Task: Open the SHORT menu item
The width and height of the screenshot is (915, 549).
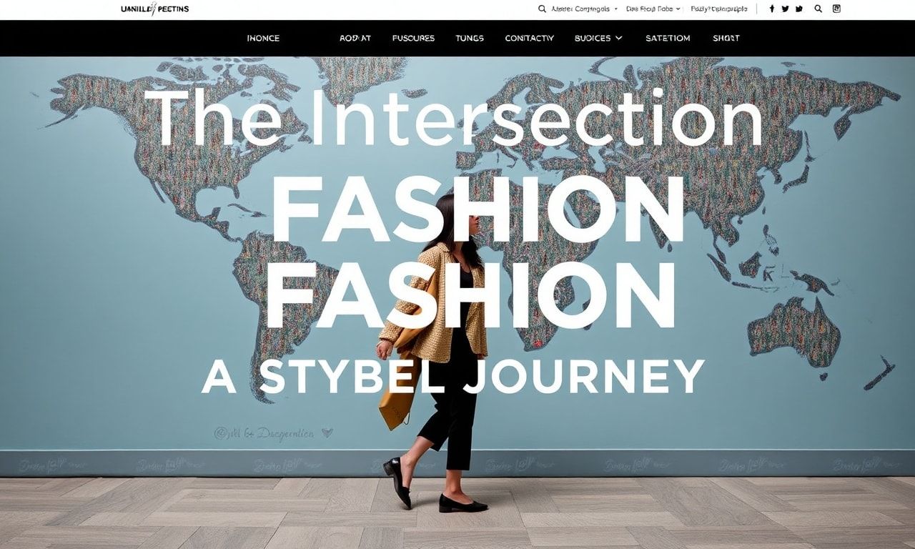Action: [726, 38]
